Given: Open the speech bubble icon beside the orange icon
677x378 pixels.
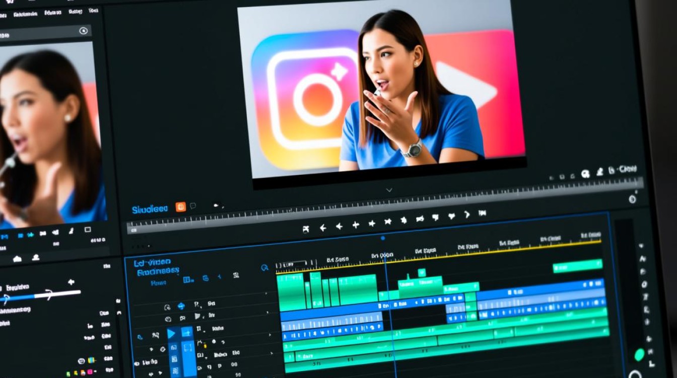Looking at the screenshot, I should (x=193, y=206).
